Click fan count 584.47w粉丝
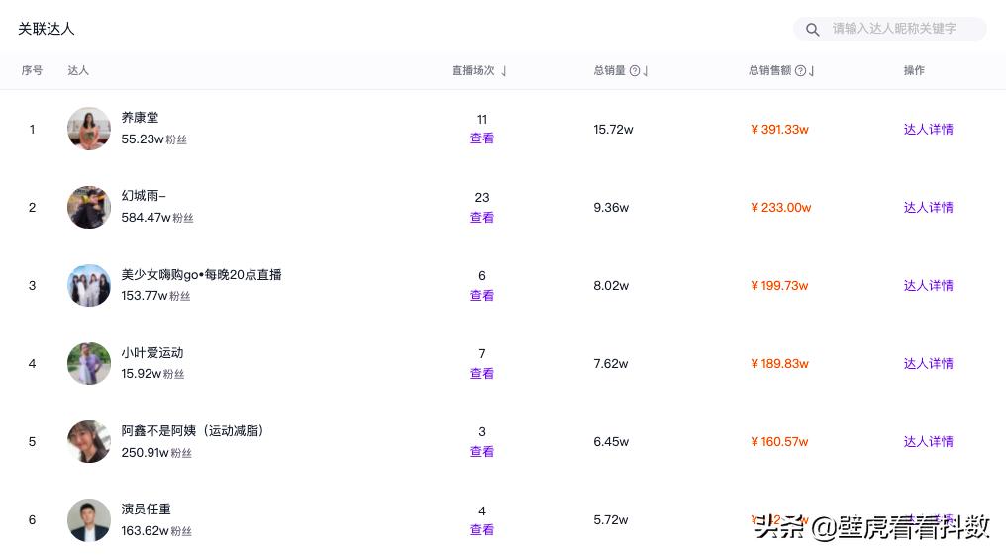Screen dimensions: 1006x556 [x=157, y=218]
